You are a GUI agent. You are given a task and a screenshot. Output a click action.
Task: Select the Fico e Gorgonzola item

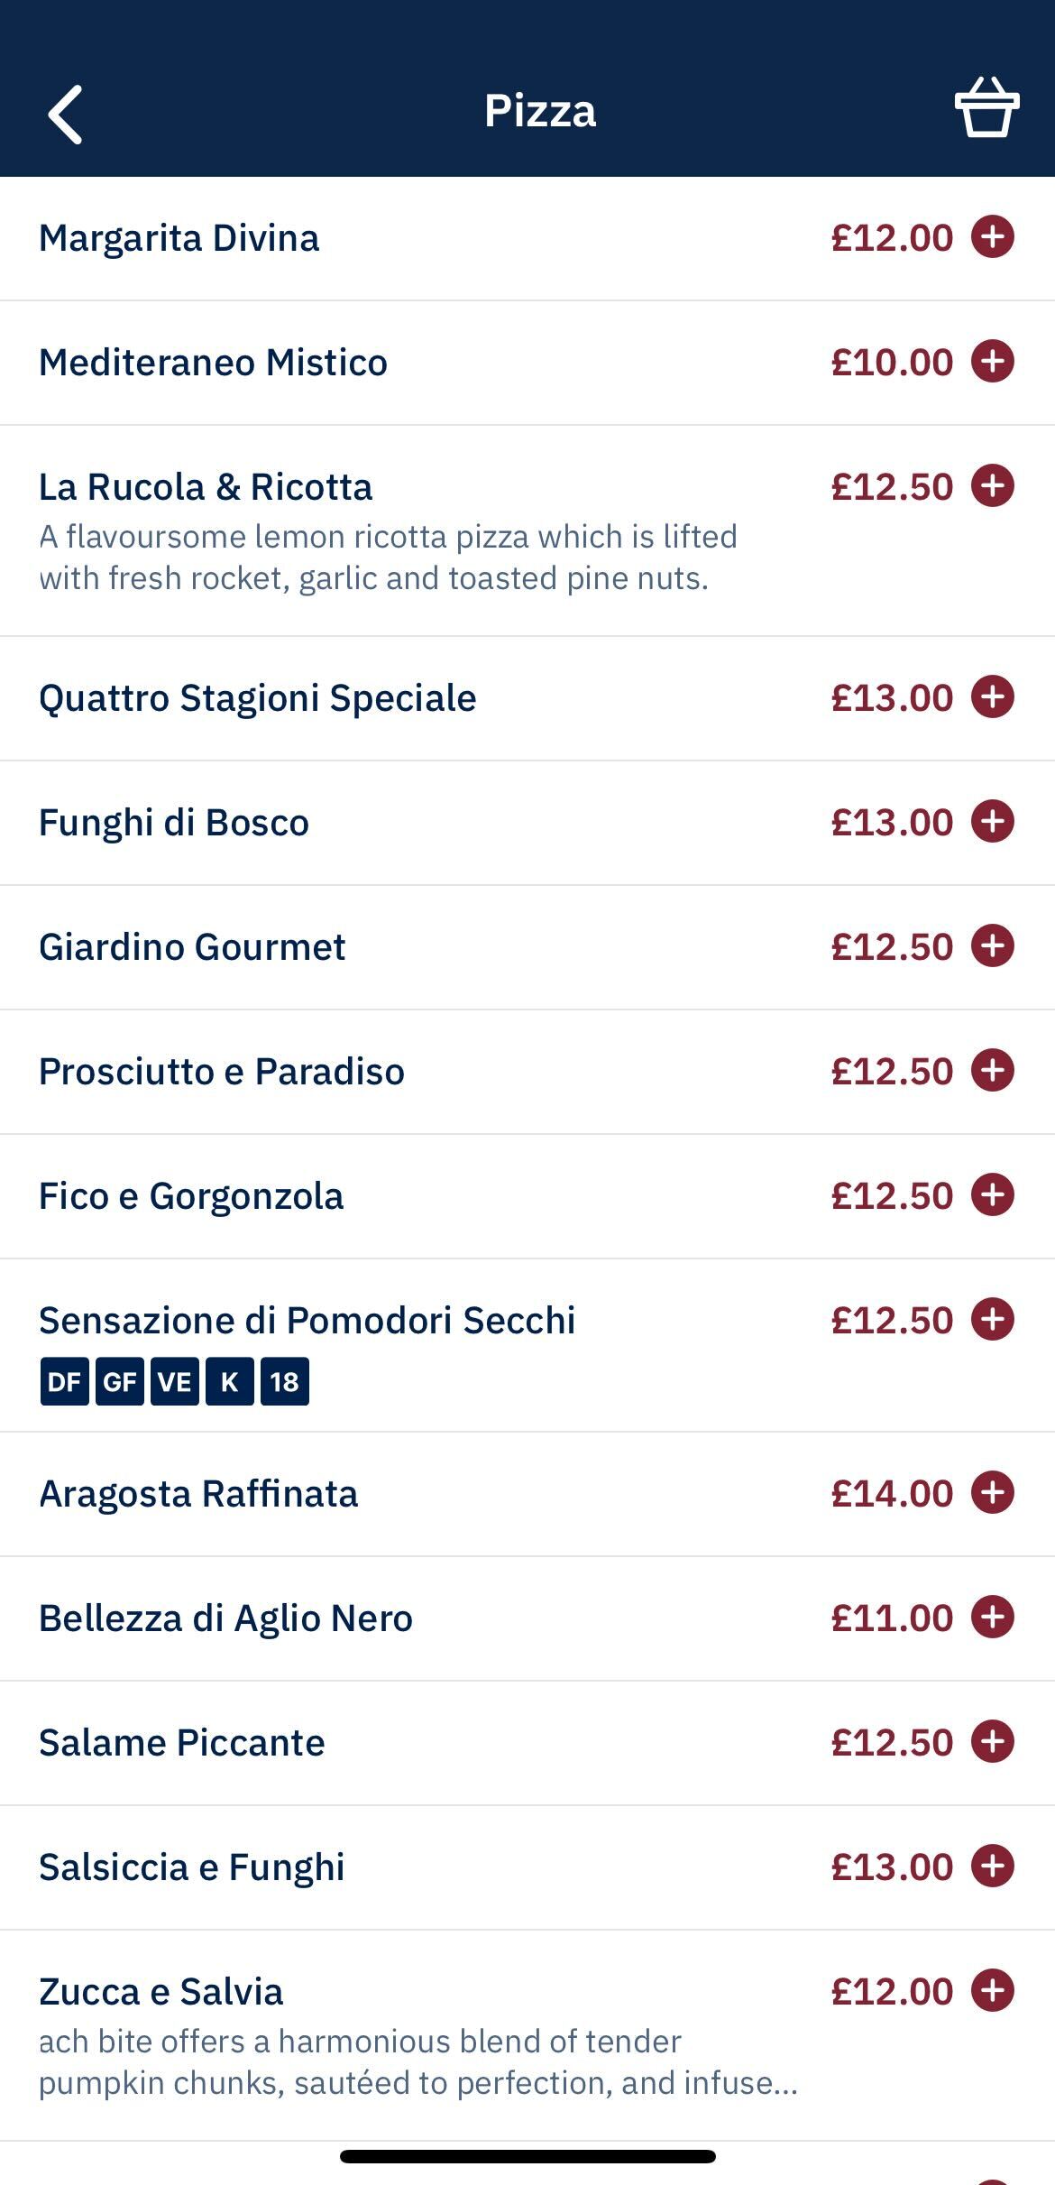(x=191, y=1196)
